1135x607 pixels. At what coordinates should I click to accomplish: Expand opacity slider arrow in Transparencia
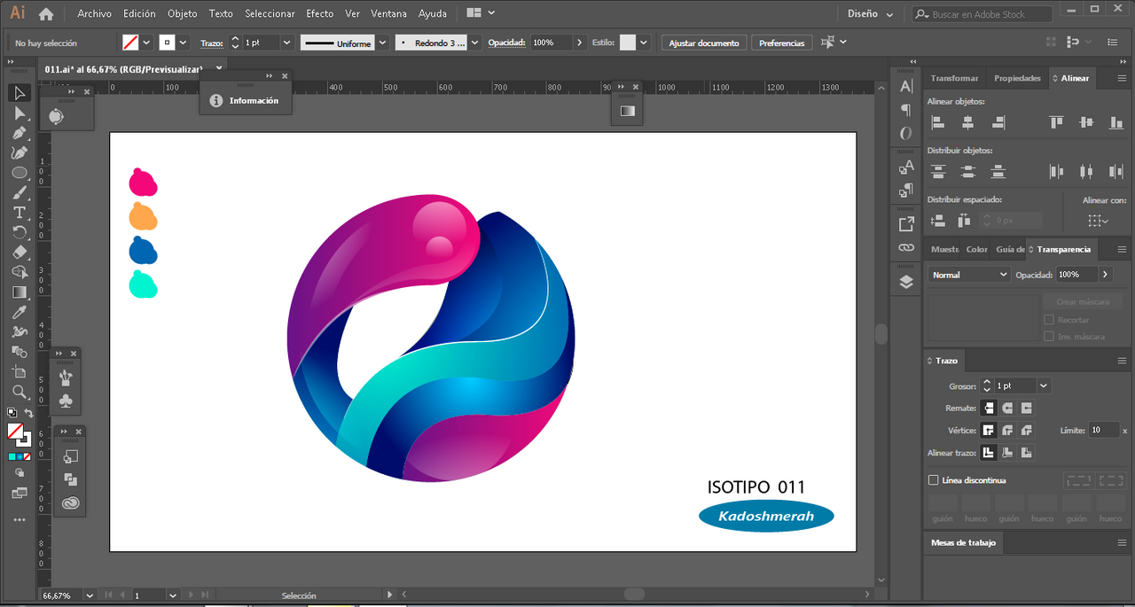[x=1105, y=275]
